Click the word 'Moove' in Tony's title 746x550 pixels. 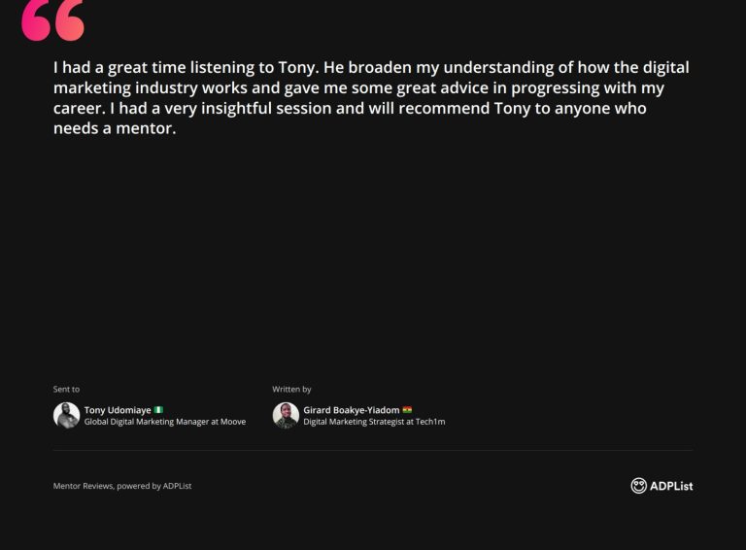pyautogui.click(x=232, y=422)
